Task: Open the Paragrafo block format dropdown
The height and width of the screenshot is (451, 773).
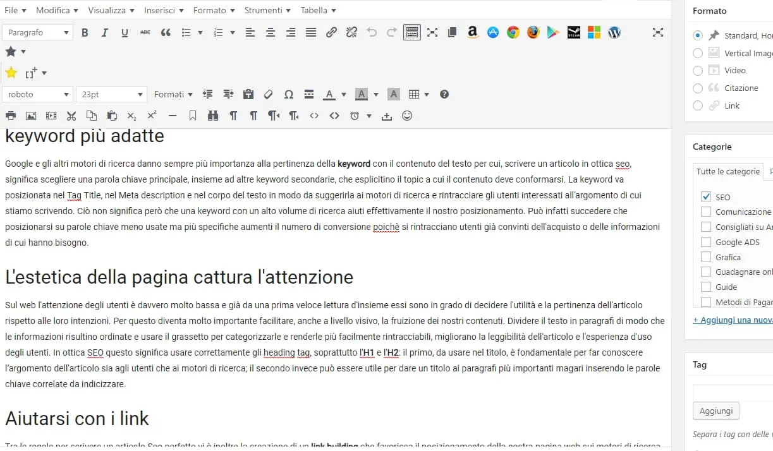Action: tap(38, 32)
